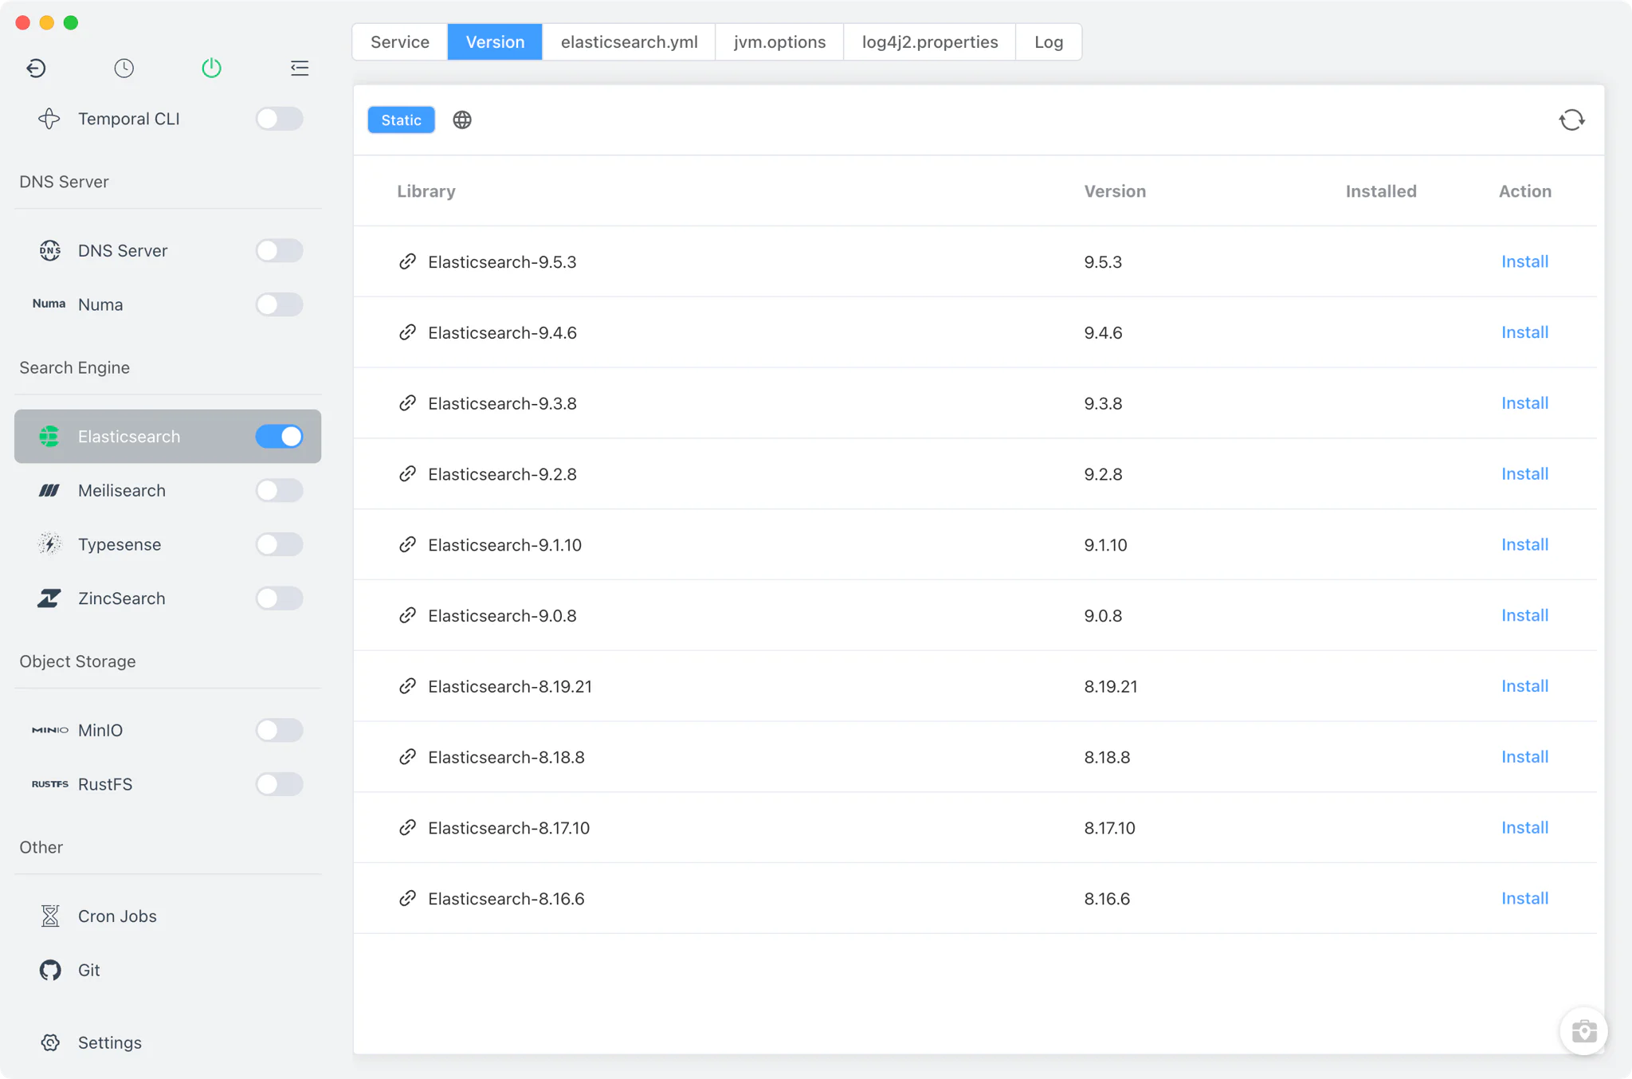This screenshot has width=1632, height=1079.
Task: Open the jvm.options tab
Action: click(779, 42)
